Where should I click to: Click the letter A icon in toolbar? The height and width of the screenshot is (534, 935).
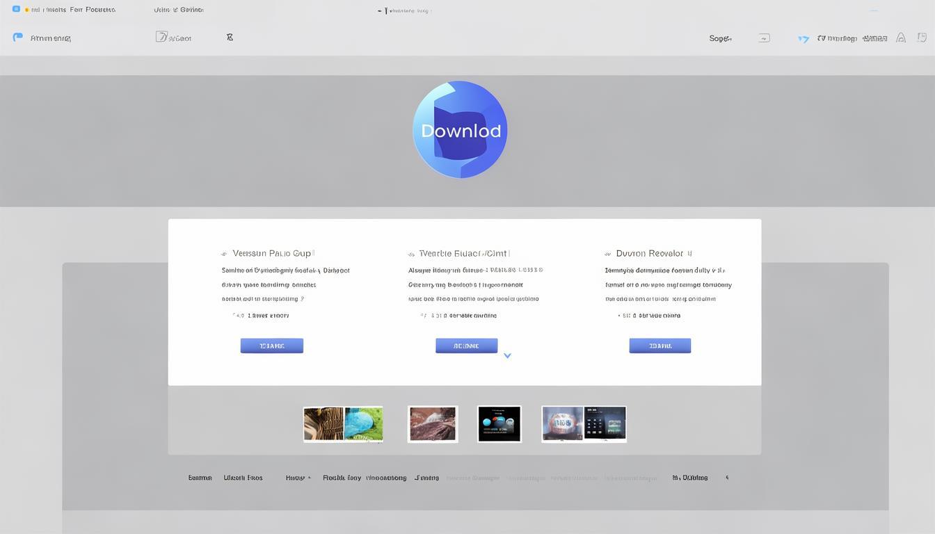point(901,38)
